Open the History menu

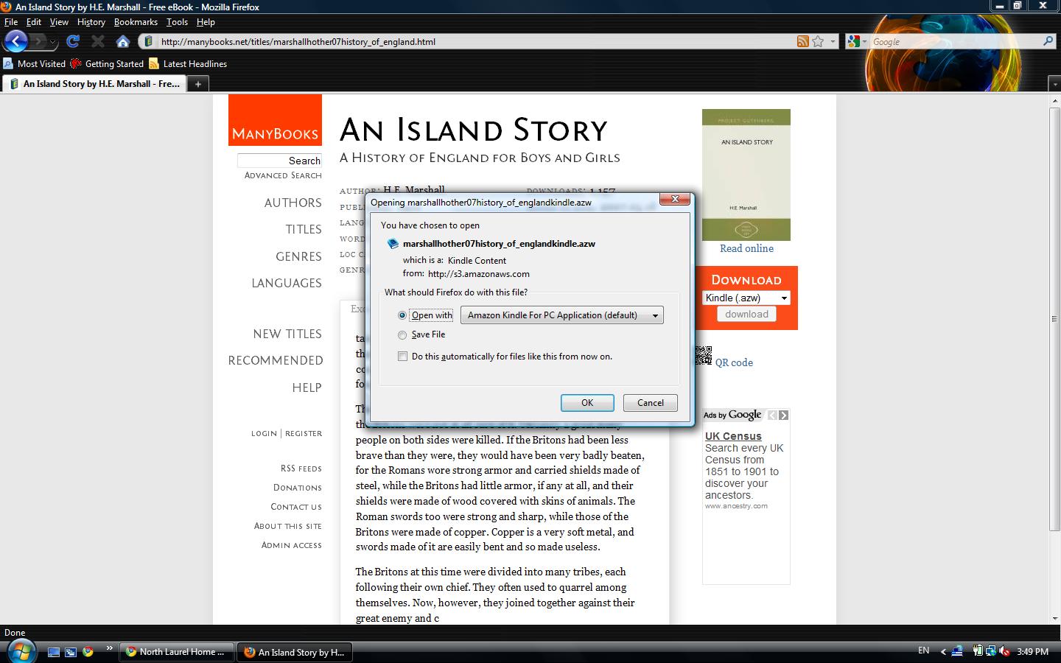click(x=91, y=22)
